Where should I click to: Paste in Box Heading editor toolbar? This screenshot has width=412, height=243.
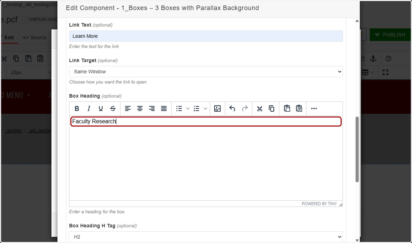(x=287, y=109)
